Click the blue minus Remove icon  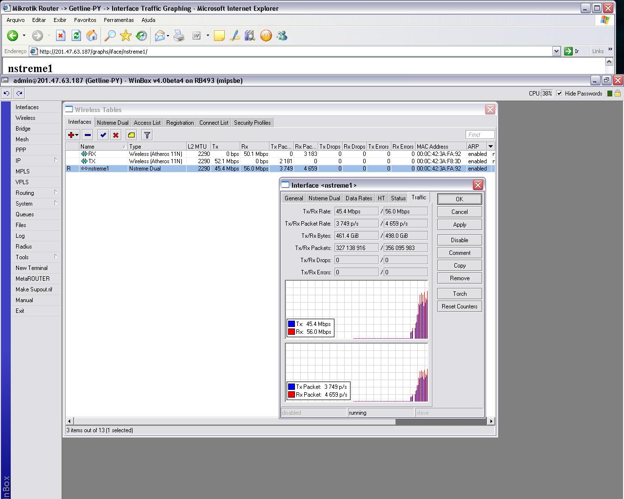tap(88, 135)
